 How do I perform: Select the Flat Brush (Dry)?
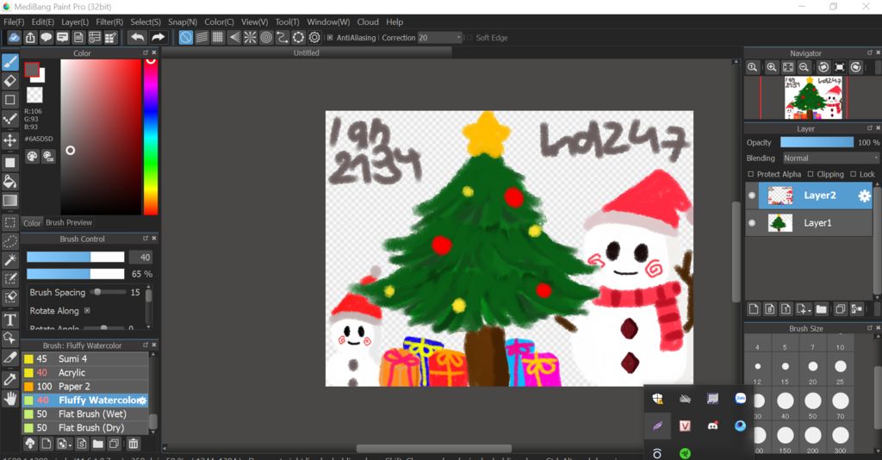pyautogui.click(x=85, y=428)
